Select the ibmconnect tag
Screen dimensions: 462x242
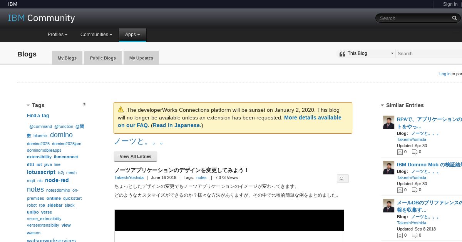pos(66,157)
